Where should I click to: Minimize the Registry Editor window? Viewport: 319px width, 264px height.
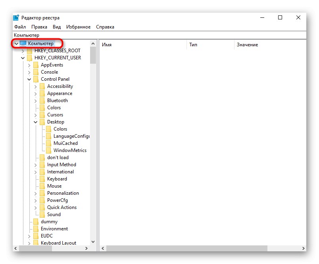point(262,18)
